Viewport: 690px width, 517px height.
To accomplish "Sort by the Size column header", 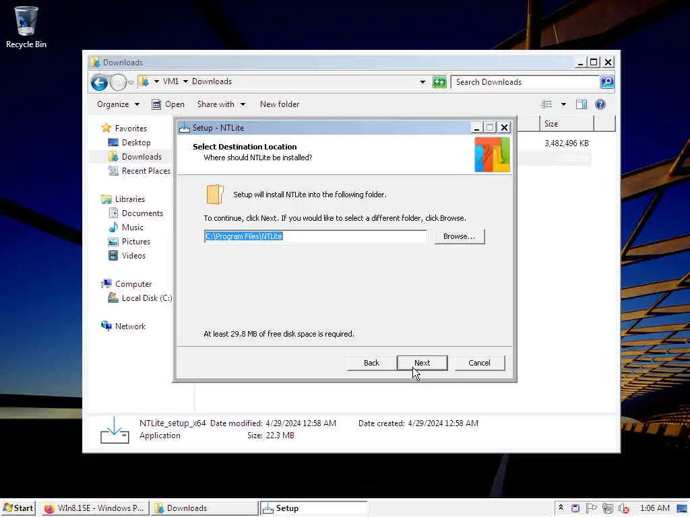I will click(x=567, y=124).
